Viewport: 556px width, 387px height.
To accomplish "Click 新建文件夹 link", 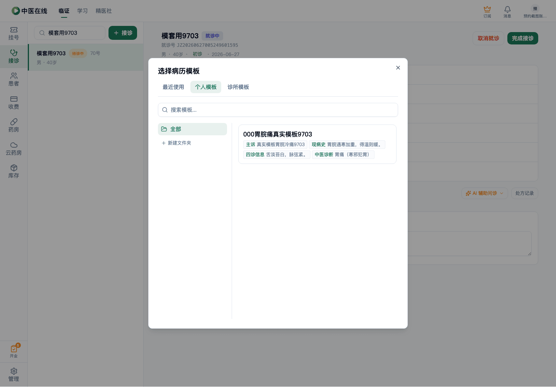I will point(176,143).
